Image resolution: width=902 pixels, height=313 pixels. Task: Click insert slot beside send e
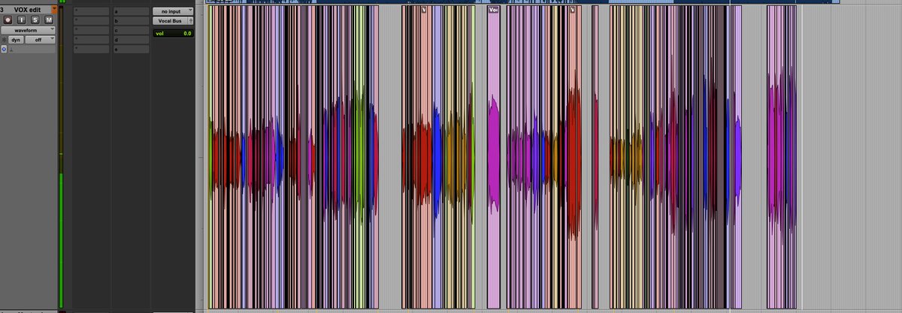coord(92,48)
